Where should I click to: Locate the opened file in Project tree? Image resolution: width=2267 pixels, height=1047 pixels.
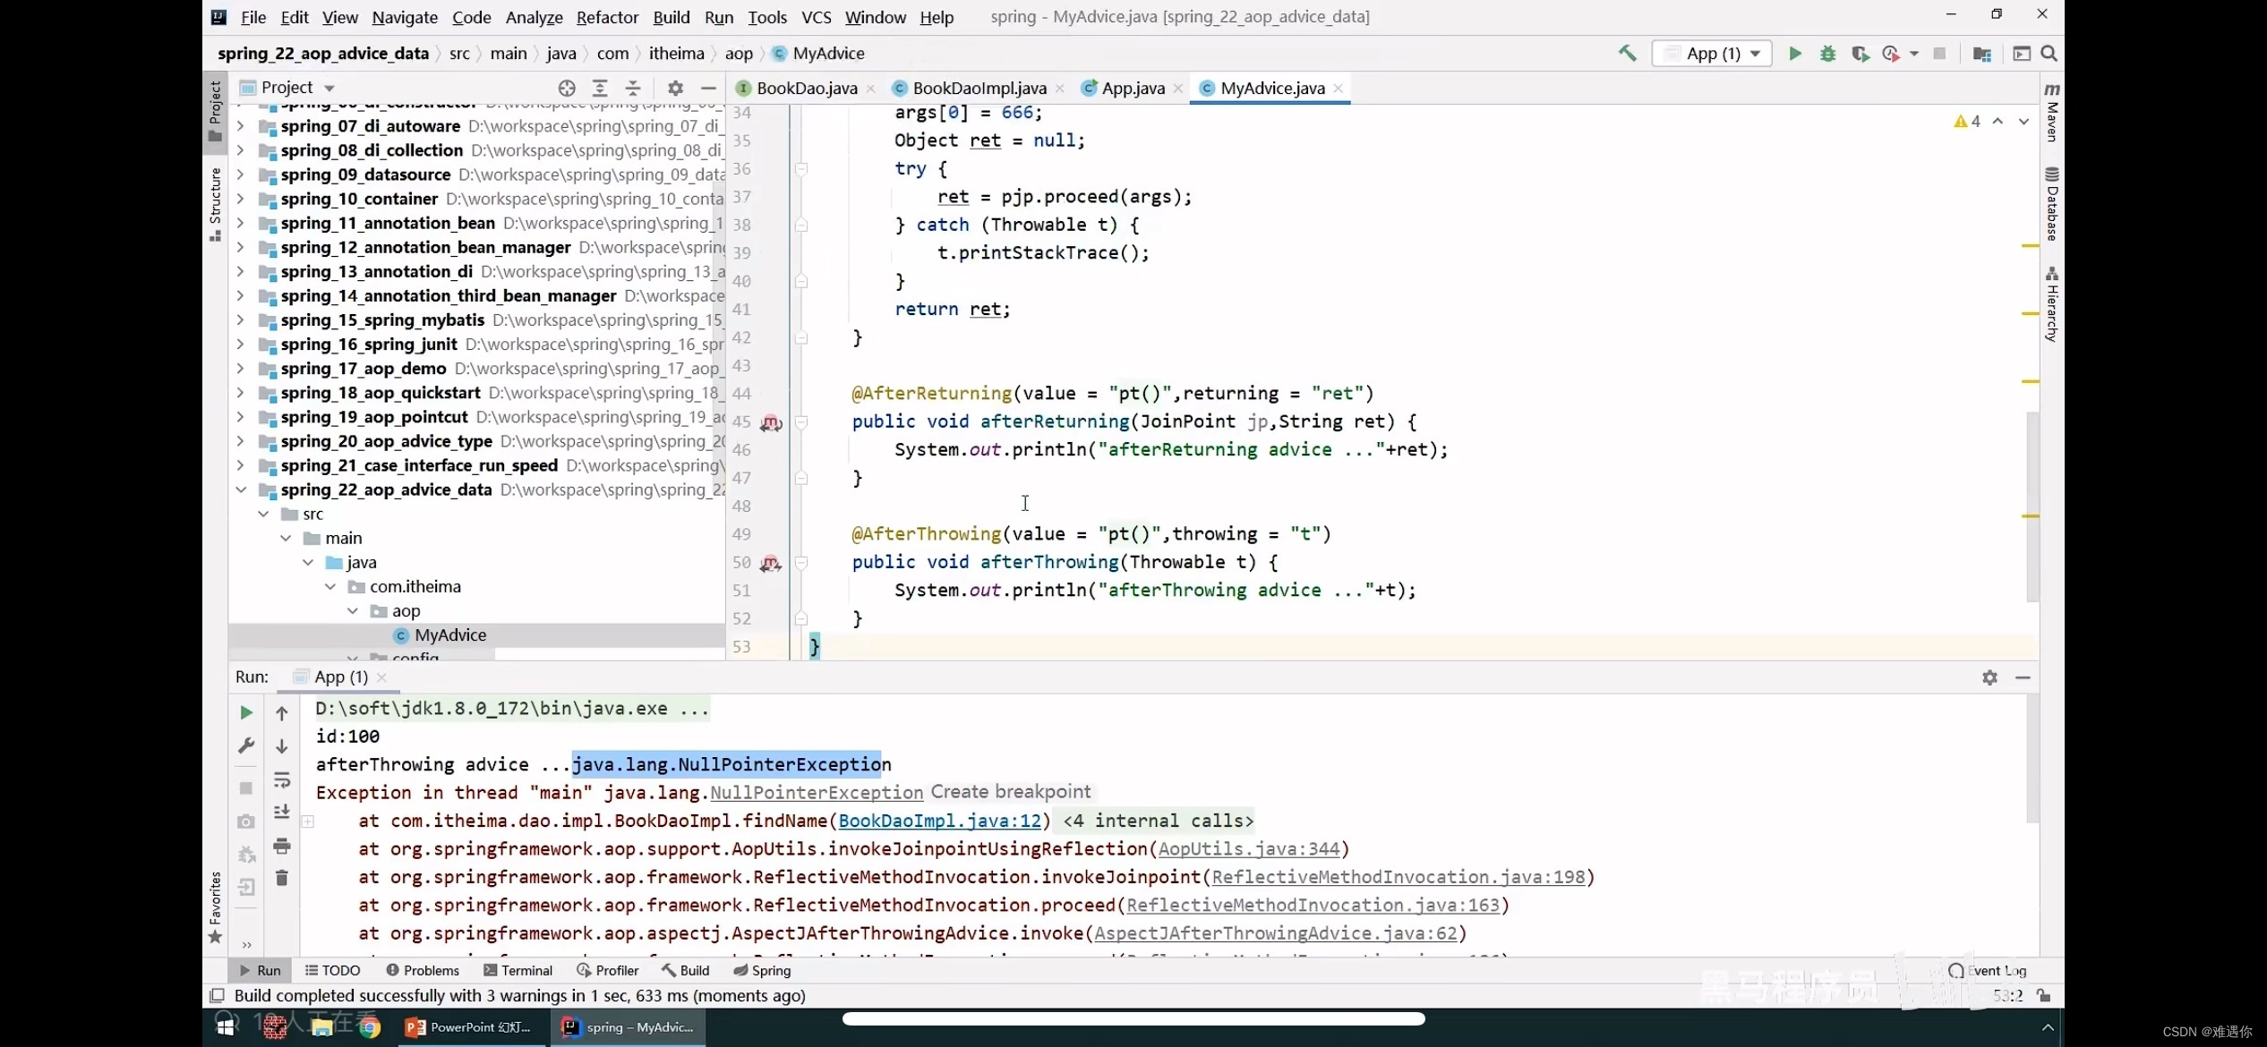click(567, 88)
